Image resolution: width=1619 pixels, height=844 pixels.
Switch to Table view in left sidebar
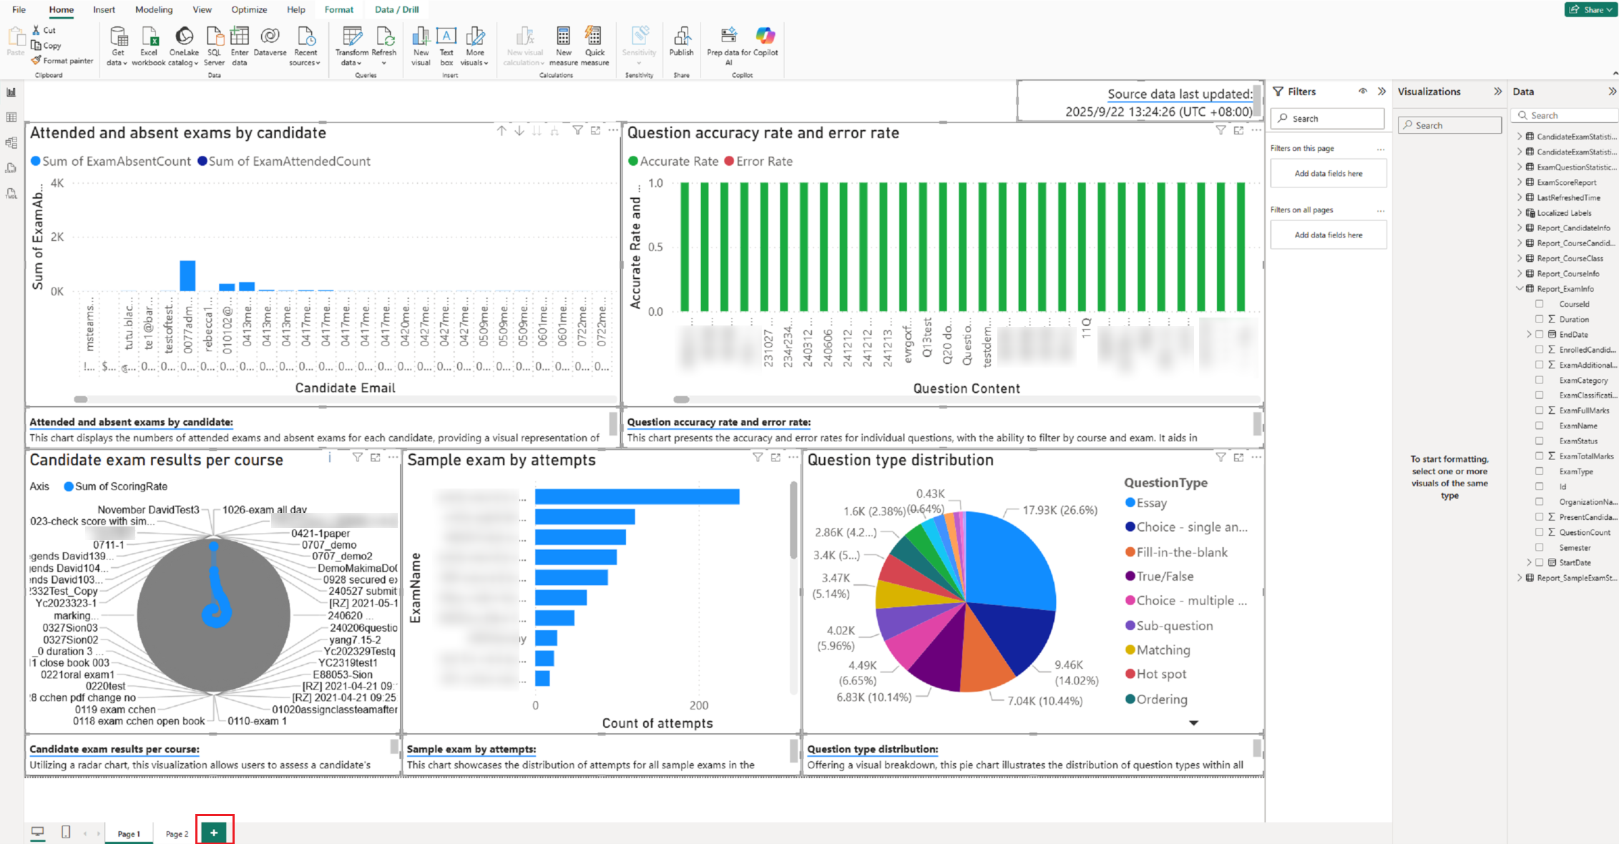point(11,117)
